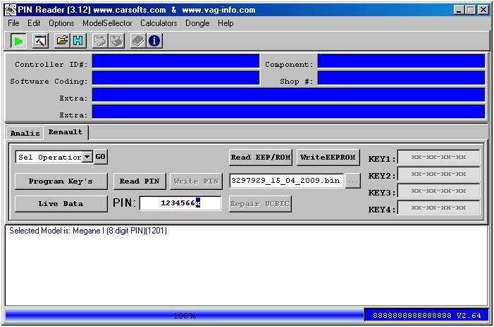Image resolution: width=494 pixels, height=327 pixels.
Task: Click the WriteEEPROM button
Action: pyautogui.click(x=328, y=157)
